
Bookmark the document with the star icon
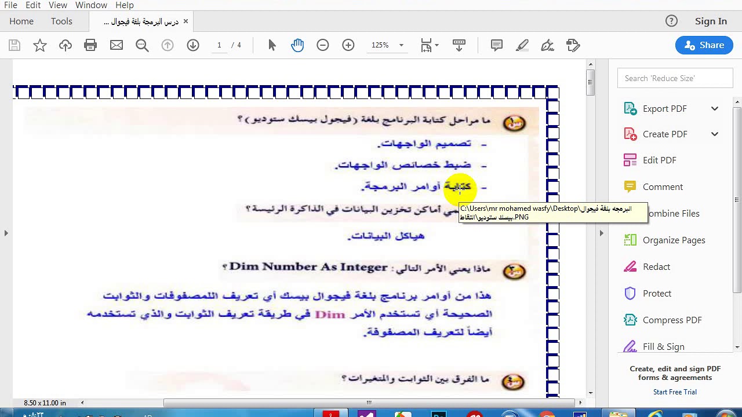[x=40, y=45]
